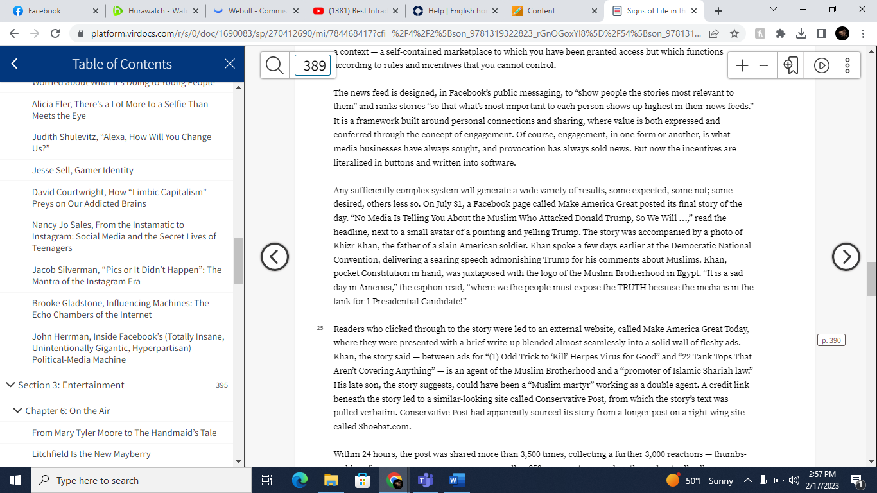Open Nancy Jo Sales Instamatic to Instagram entry

(125, 236)
